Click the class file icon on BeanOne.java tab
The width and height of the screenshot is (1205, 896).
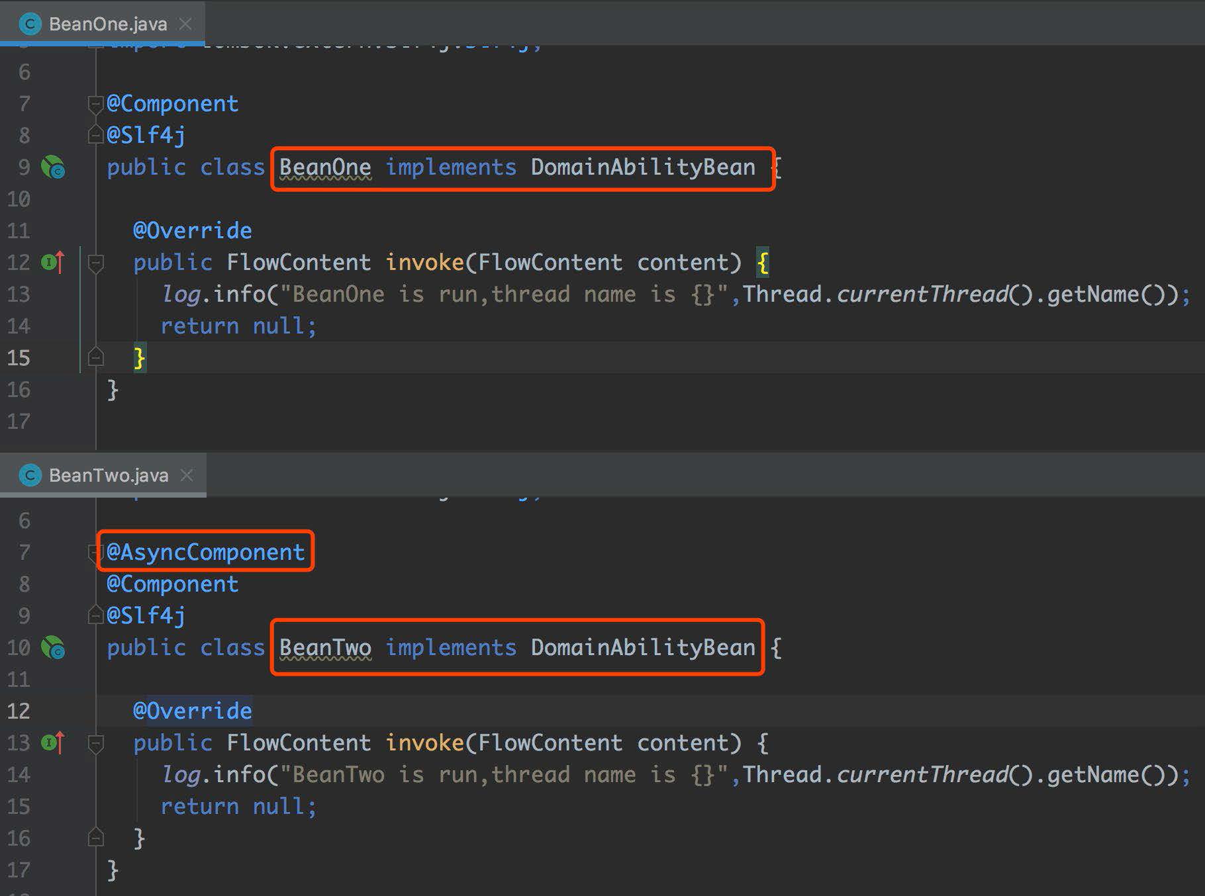click(30, 24)
